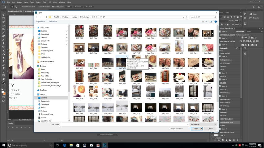Open Create Video Timeline dropdown arrow

tap(117, 135)
